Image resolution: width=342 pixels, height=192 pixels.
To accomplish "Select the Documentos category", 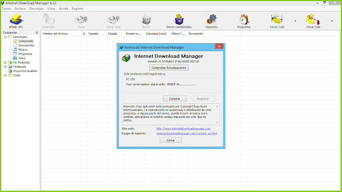I will 26,45.
